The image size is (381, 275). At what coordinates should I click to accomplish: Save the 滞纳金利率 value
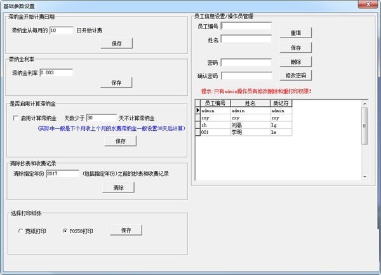(116, 83)
